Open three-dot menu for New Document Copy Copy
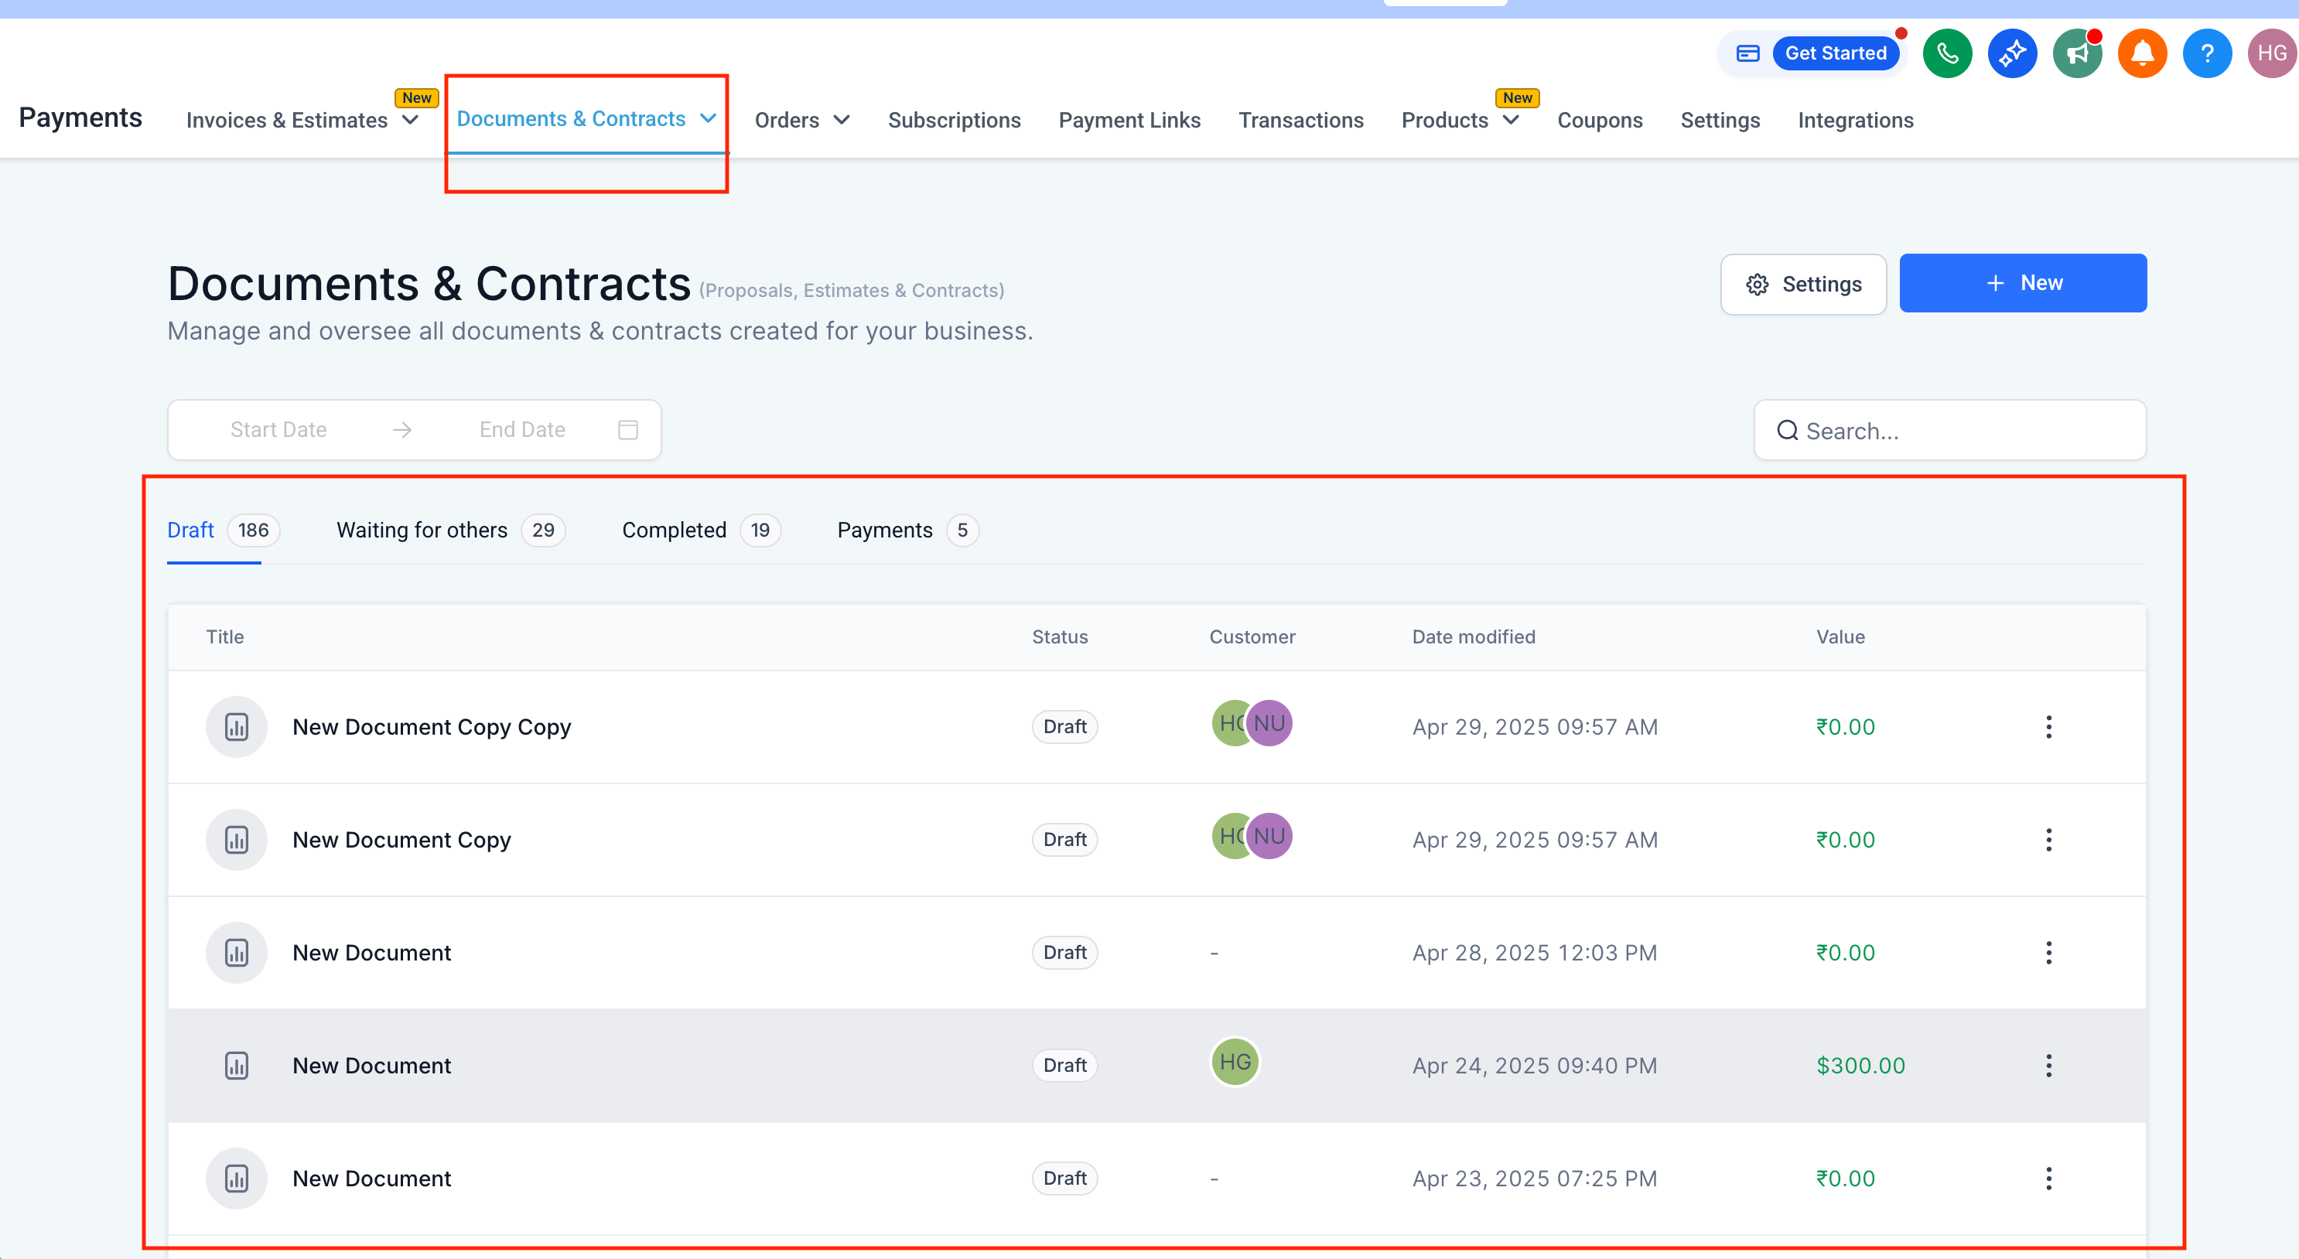The image size is (2299, 1259). tap(2048, 726)
